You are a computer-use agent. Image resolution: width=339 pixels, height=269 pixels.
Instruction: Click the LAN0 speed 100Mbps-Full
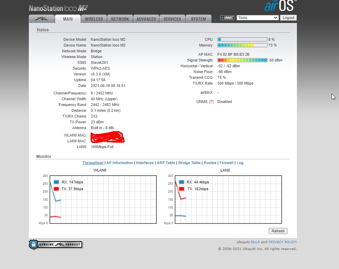[102, 147]
